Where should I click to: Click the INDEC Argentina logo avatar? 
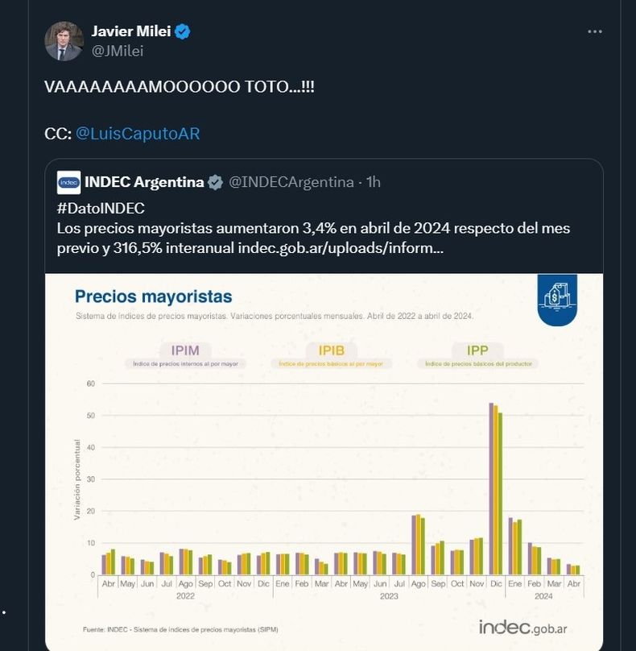click(x=69, y=182)
